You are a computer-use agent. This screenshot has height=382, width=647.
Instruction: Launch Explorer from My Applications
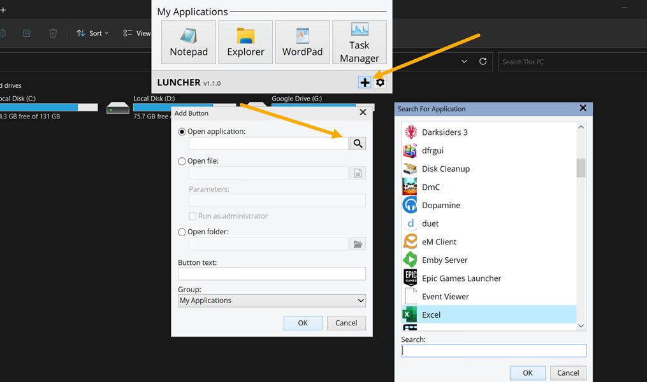pos(245,42)
